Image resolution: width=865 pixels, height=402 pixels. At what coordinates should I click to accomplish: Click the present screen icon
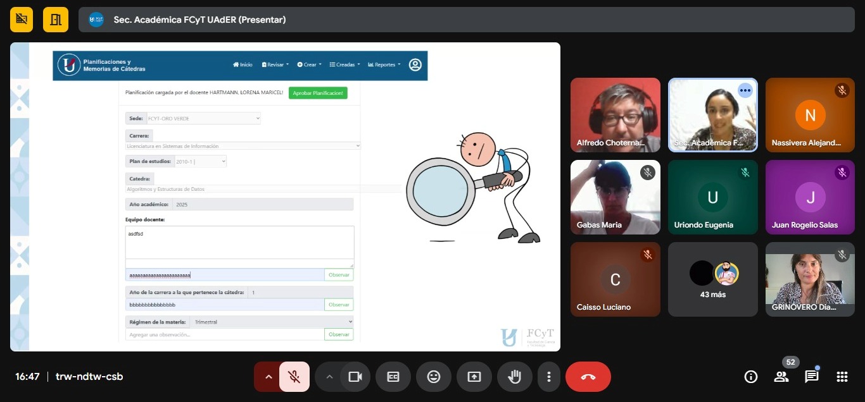pos(474,377)
